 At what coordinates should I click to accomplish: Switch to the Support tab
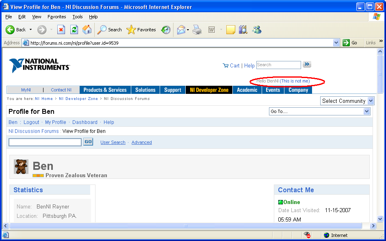[173, 90]
